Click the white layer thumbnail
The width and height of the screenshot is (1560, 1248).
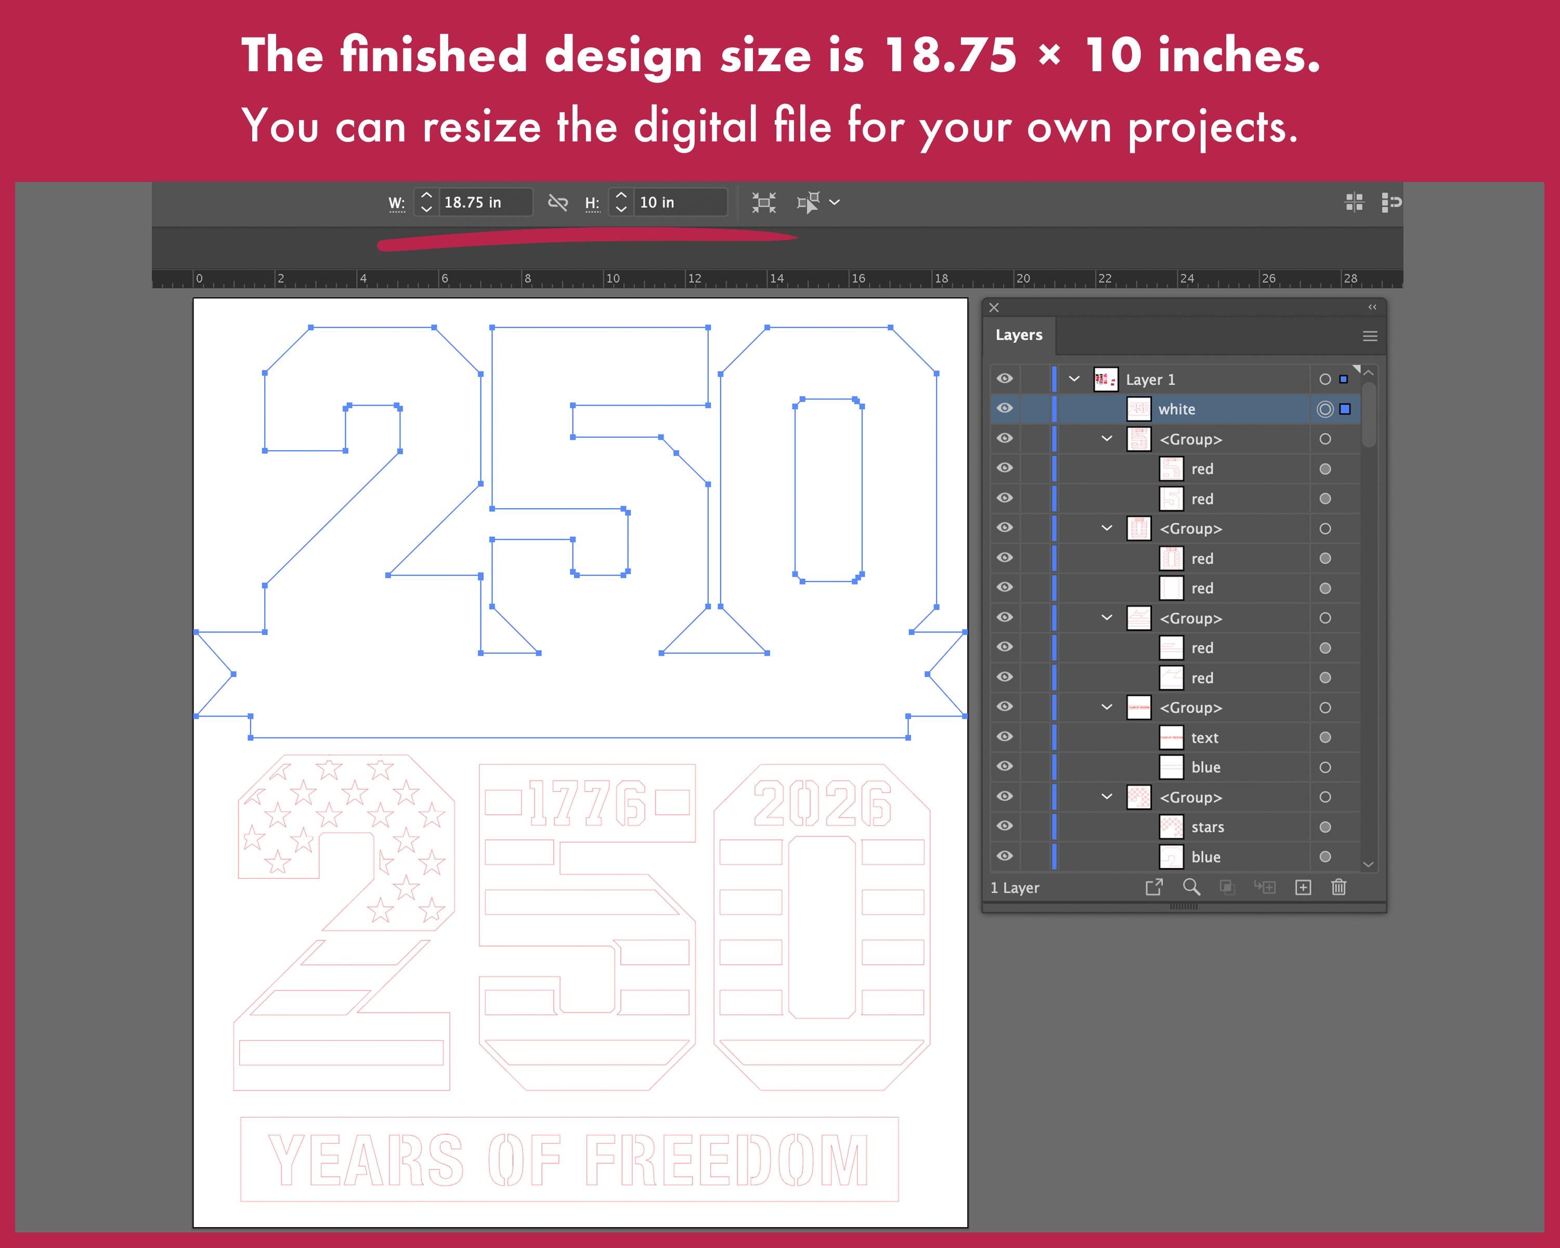pyautogui.click(x=1138, y=409)
